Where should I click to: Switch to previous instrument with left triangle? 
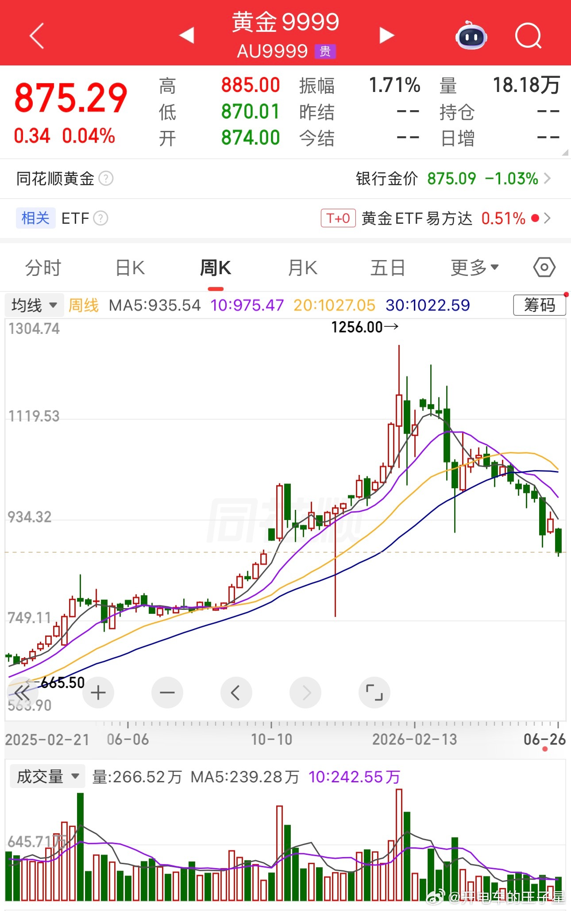click(x=187, y=35)
